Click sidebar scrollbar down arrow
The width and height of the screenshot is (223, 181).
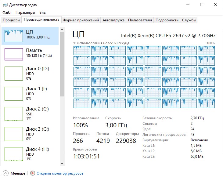click(x=62, y=163)
